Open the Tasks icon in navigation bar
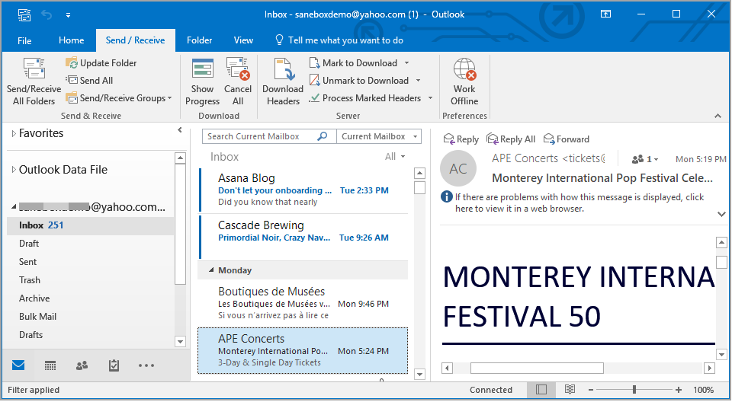Viewport: 732px width, 402px height. [114, 365]
